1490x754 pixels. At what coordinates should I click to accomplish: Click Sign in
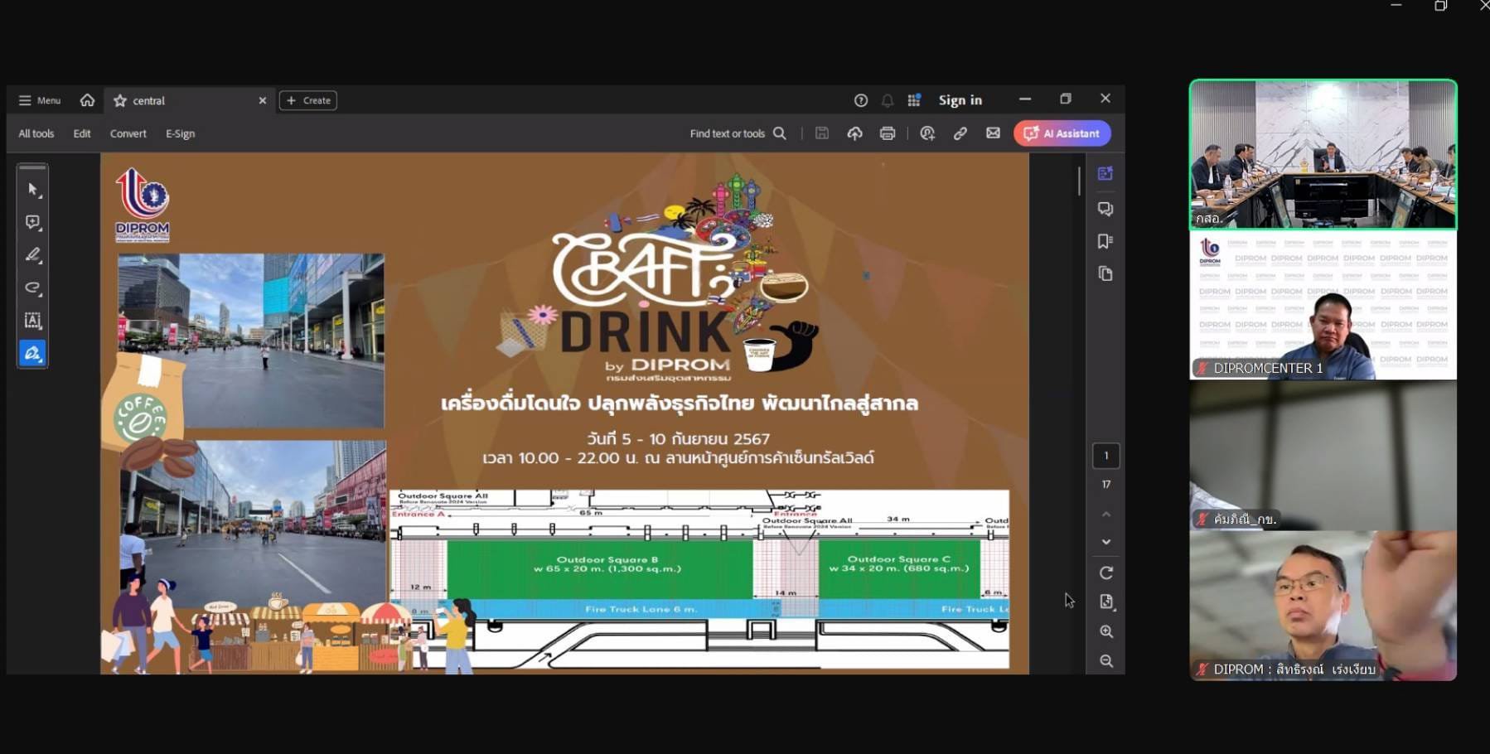960,100
